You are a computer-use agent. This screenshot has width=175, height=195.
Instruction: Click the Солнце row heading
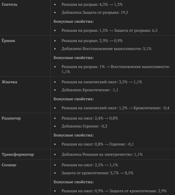pyautogui.click(x=9, y=165)
